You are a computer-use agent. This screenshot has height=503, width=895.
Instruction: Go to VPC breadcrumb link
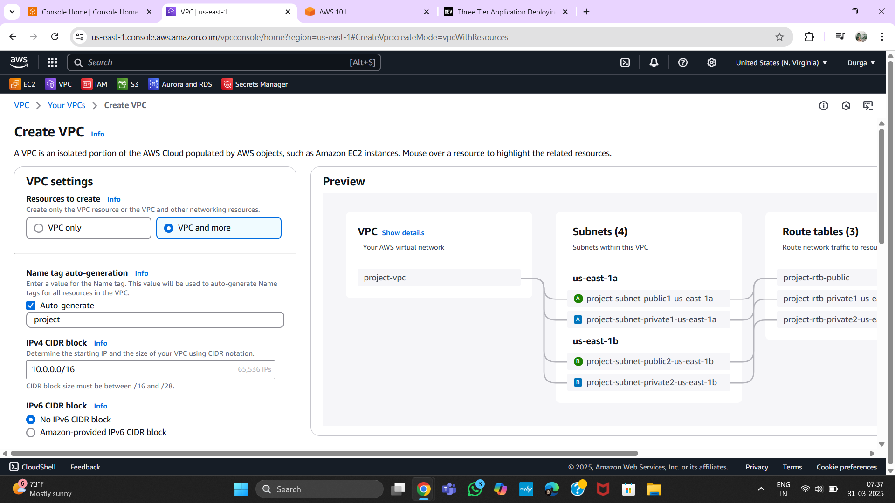tap(21, 105)
